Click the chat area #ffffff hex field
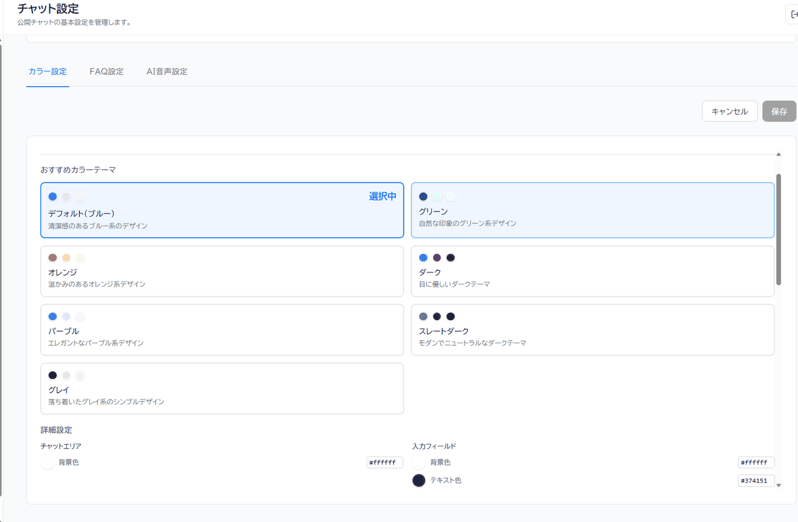The height and width of the screenshot is (522, 798). pyautogui.click(x=384, y=462)
